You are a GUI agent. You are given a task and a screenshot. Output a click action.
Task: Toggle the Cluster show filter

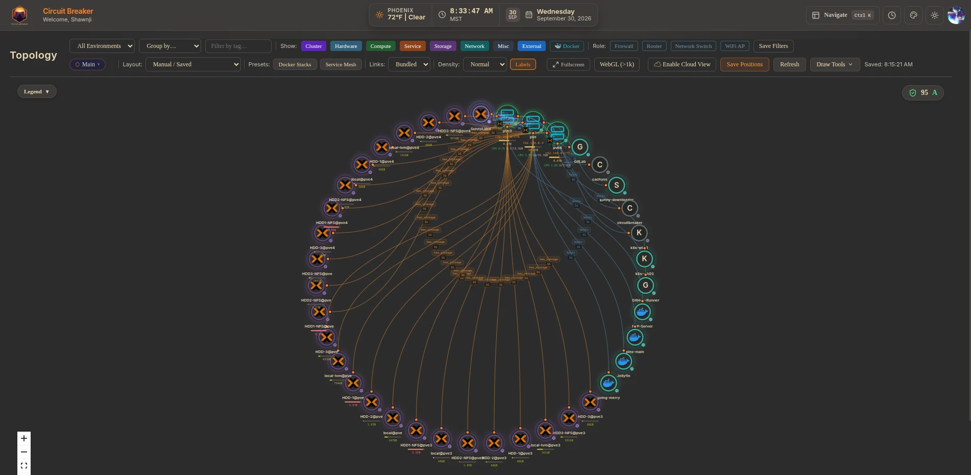[x=313, y=46]
